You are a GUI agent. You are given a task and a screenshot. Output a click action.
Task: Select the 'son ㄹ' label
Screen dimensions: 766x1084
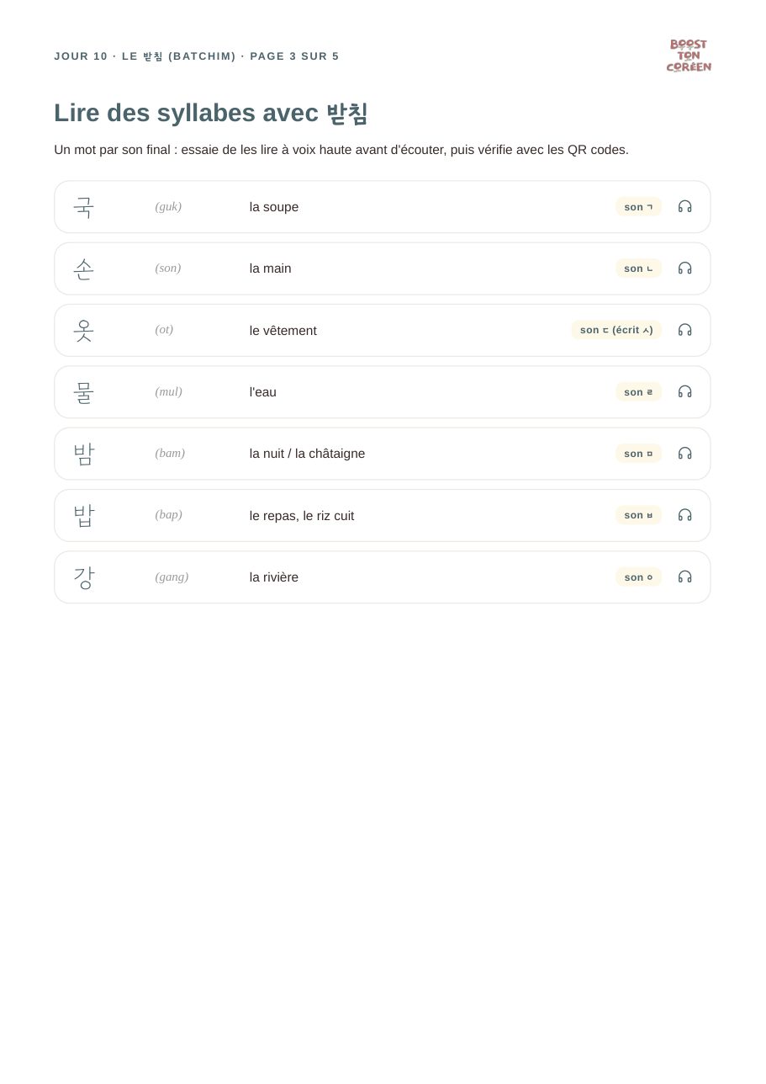(x=638, y=392)
